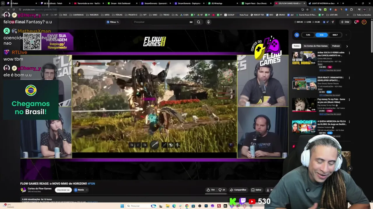
Task: Open FileZilla from Windows taskbar
Action: click(219, 206)
